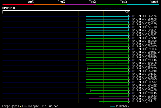Viewport: 161px width, 108px height.
Task: Click the cyan ~100% identity legend segment
Action: pos(143,4)
